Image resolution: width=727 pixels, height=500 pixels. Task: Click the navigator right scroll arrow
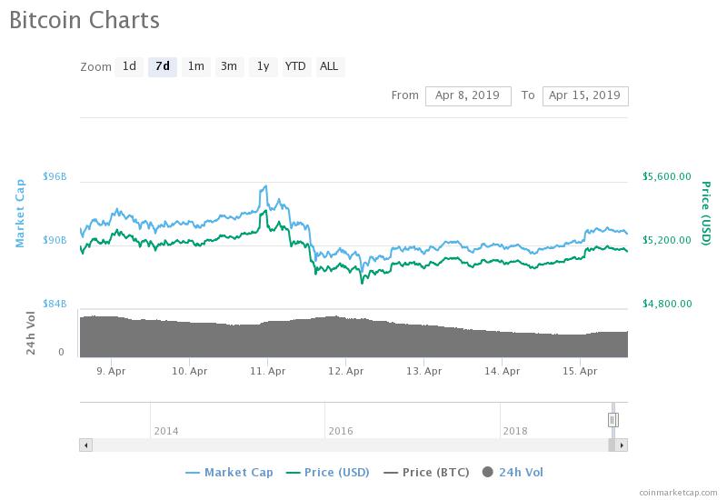point(622,445)
